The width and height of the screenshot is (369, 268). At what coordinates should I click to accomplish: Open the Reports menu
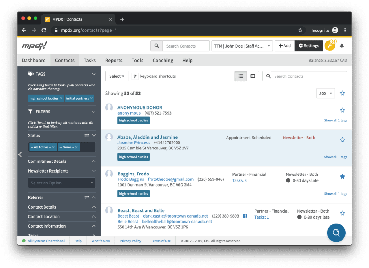[114, 60]
